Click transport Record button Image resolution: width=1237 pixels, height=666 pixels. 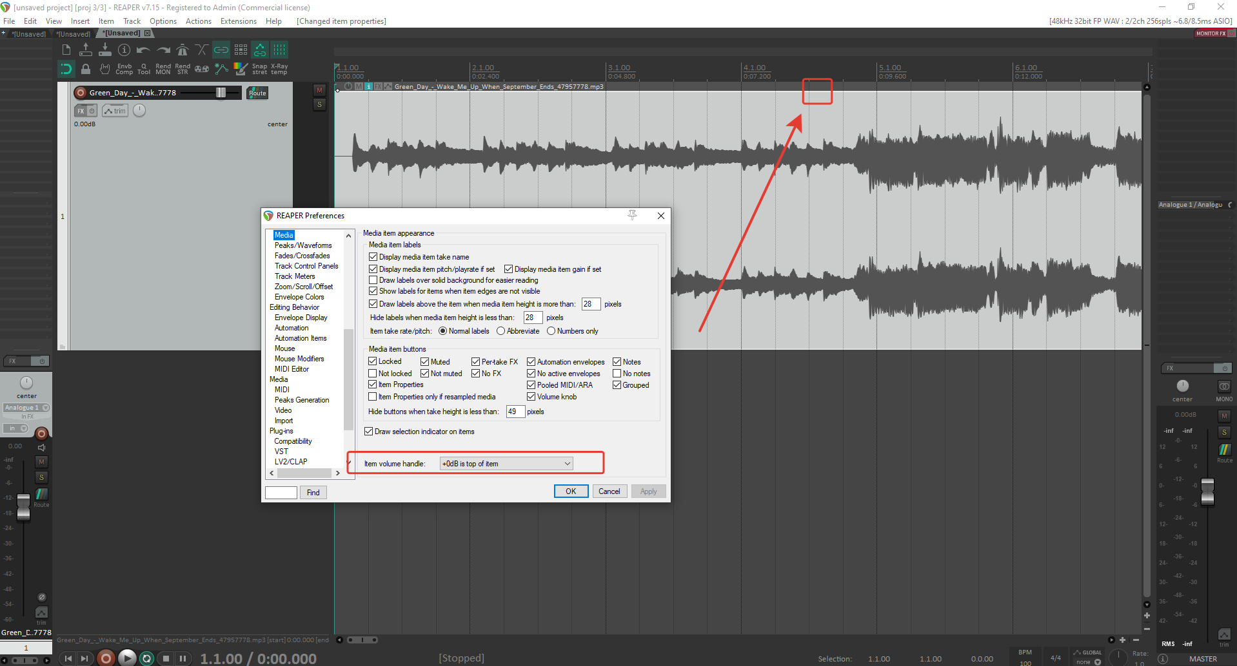coord(106,658)
